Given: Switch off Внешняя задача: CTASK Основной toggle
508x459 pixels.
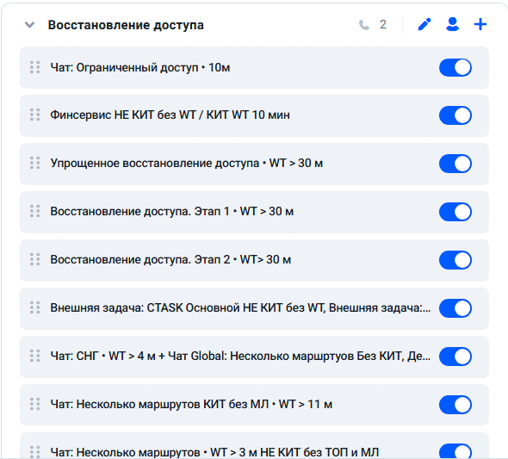Looking at the screenshot, I should click(x=455, y=308).
